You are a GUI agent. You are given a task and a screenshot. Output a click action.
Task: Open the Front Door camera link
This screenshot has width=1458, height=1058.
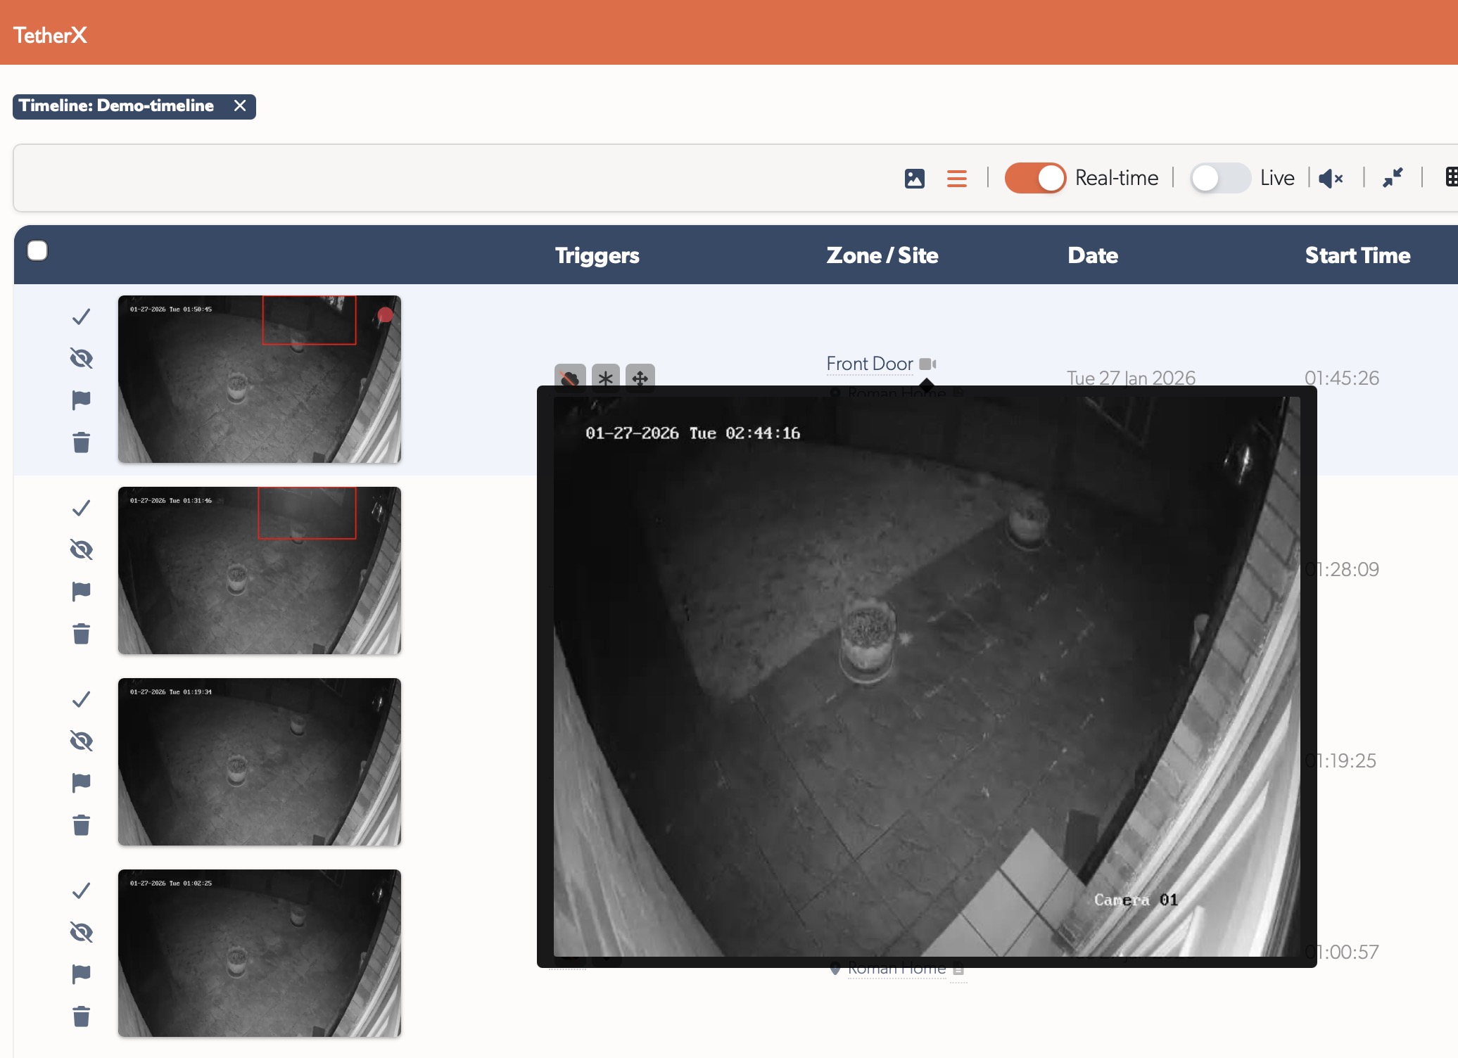pos(870,364)
